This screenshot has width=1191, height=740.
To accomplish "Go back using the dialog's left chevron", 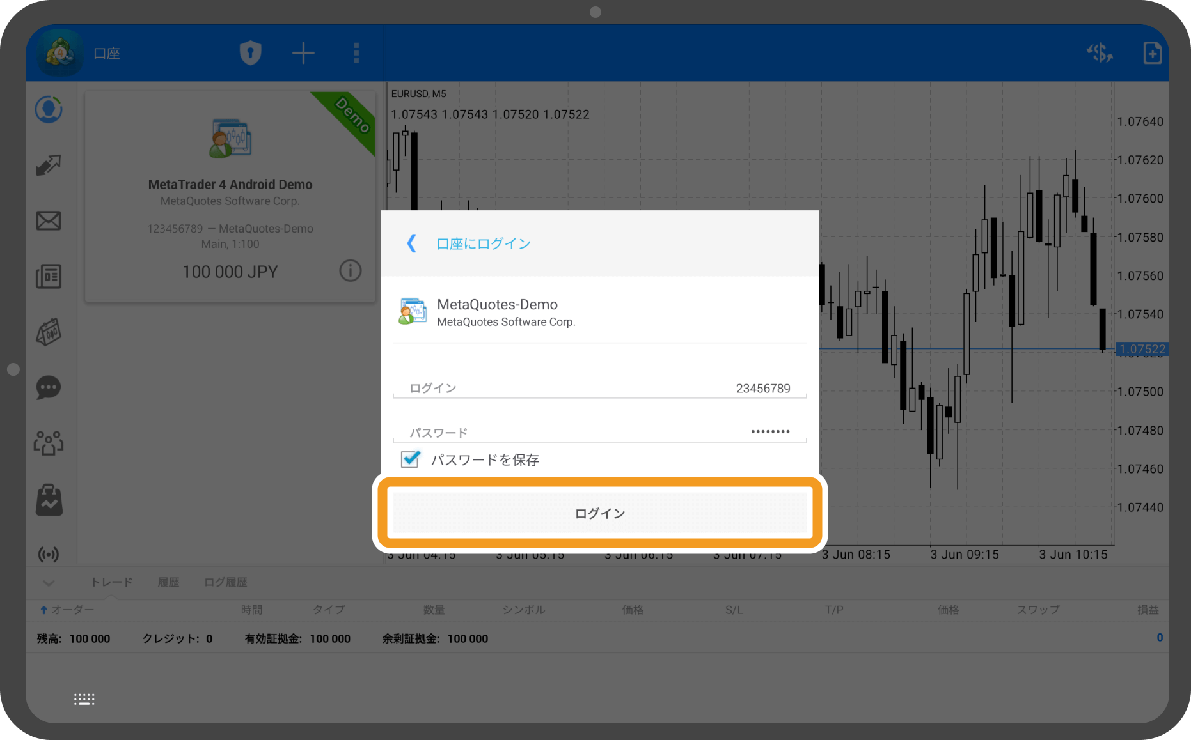I will tap(411, 243).
